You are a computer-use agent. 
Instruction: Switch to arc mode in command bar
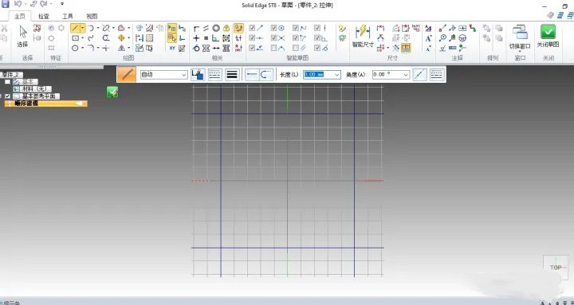coord(266,75)
